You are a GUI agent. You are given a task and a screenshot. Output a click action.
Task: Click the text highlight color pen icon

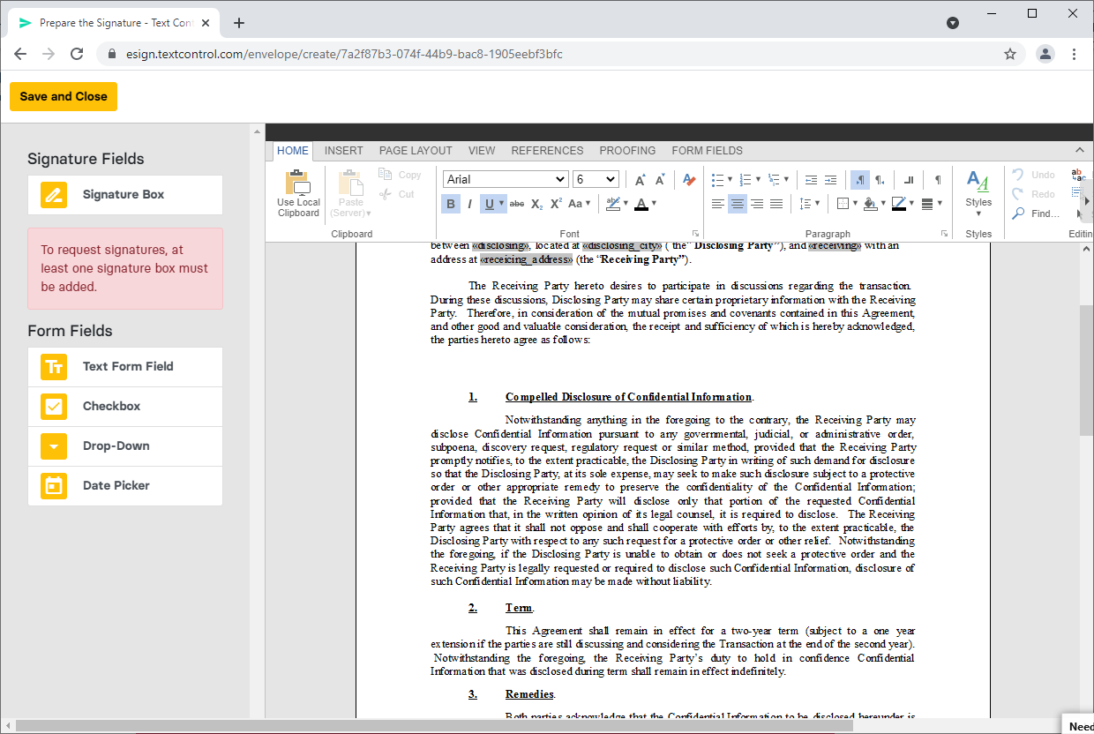(x=612, y=204)
